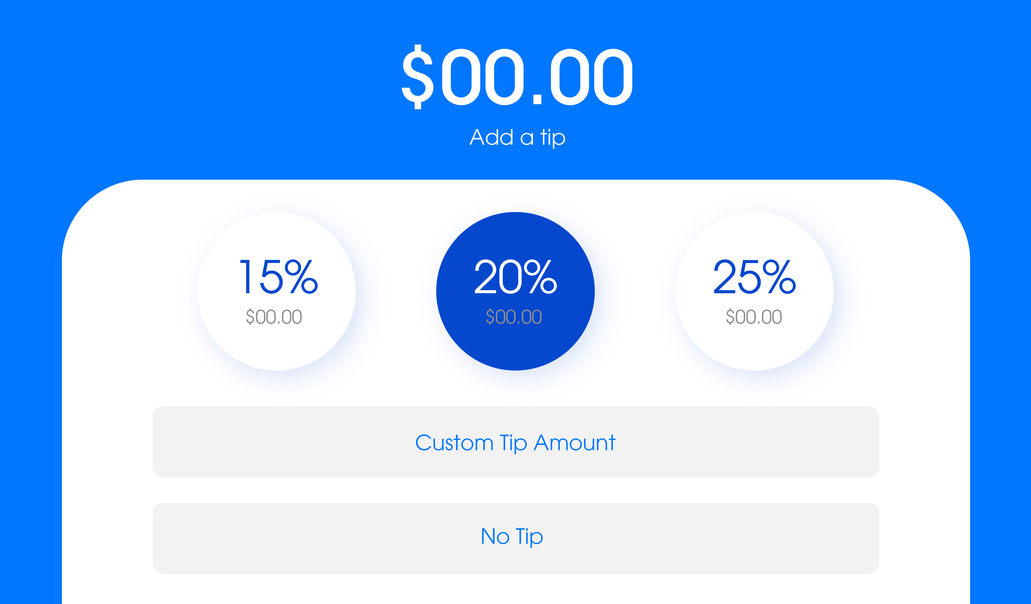This screenshot has width=1031, height=604.
Task: Click the "25%" percentage text
Action: point(754,277)
